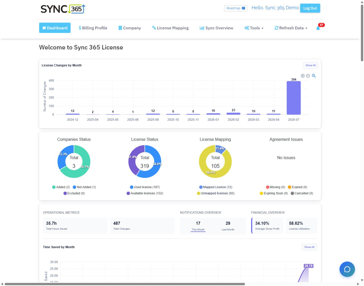Click the Welcome to Sync 365 License heading
Viewport: 364px width, 286px height.
pyautogui.click(x=81, y=47)
